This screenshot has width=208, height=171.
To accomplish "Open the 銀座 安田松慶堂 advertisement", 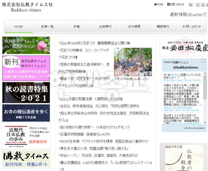I will (x=184, y=46).
